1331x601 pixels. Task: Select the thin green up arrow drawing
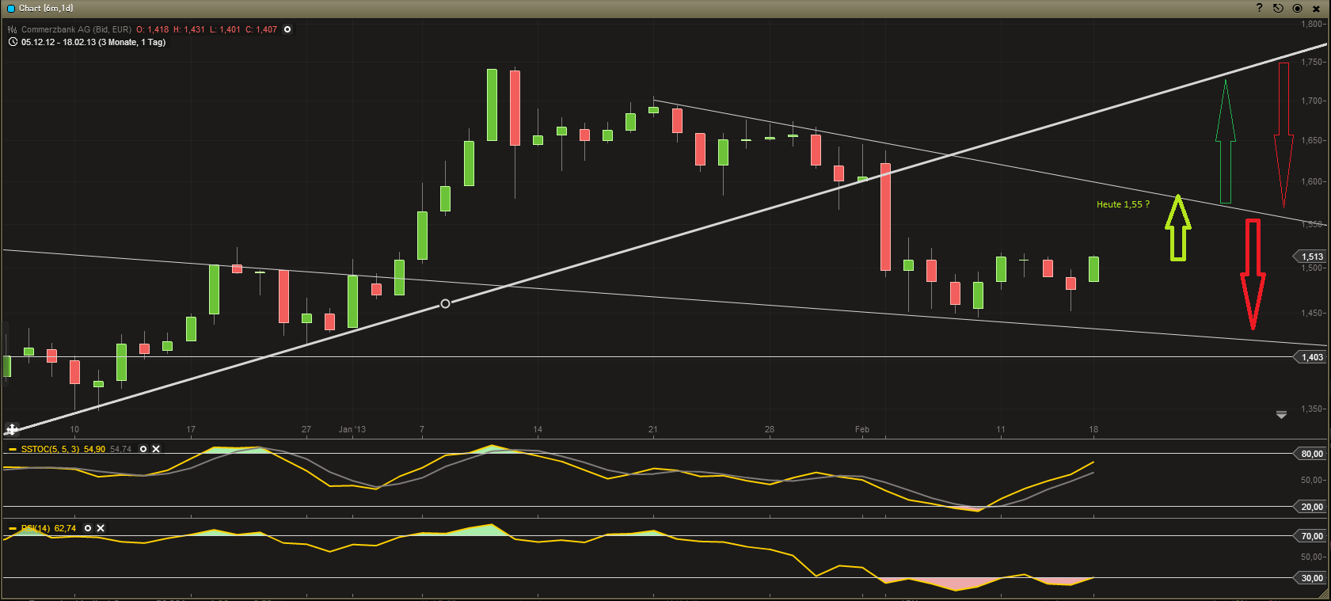point(1226,141)
